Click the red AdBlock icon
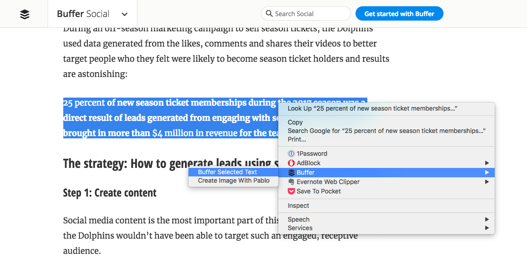The height and width of the screenshot is (270, 527). click(291, 163)
